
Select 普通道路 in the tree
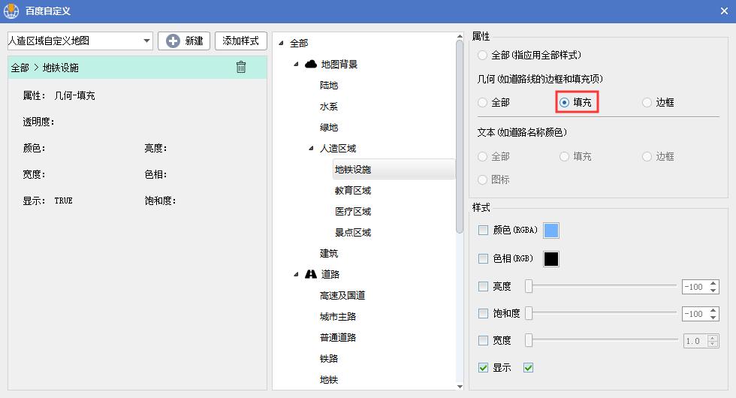pyautogui.click(x=338, y=337)
